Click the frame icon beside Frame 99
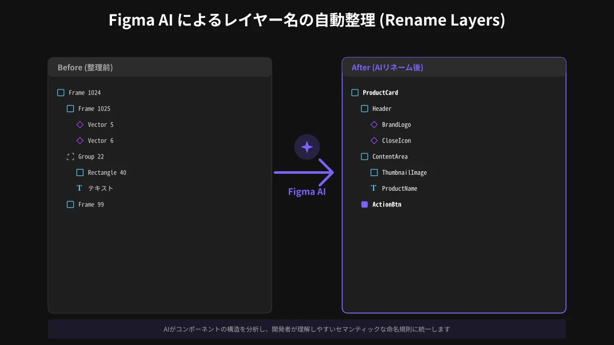Viewport: 614px width, 345px height. click(x=71, y=204)
